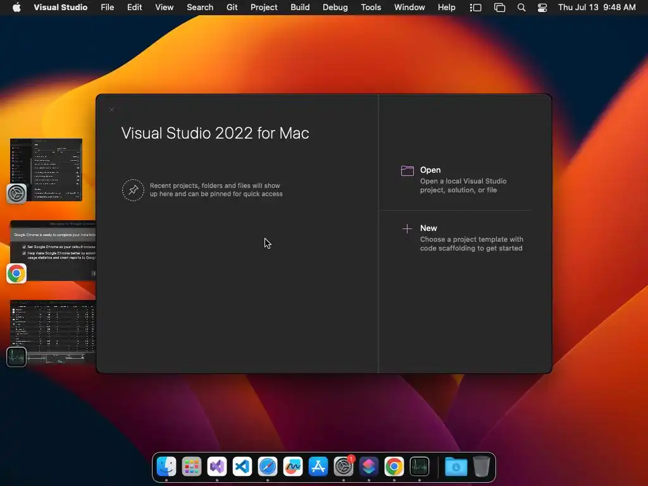
Task: Open the Debug menu
Action: [335, 7]
